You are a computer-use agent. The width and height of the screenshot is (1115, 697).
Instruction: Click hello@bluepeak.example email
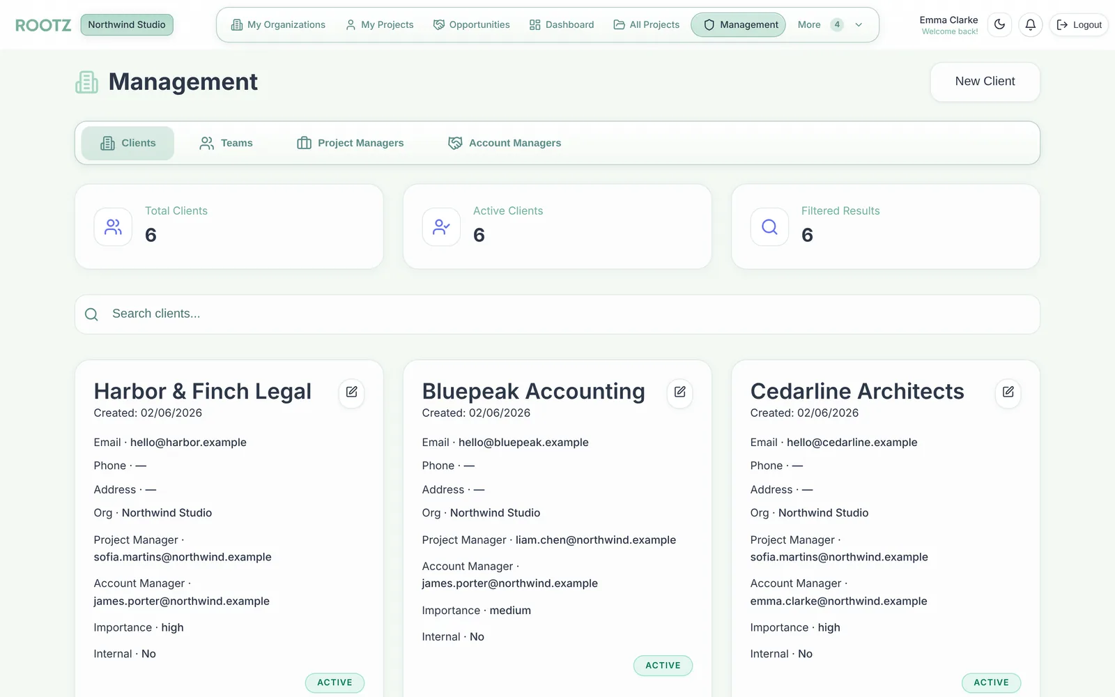point(523,443)
